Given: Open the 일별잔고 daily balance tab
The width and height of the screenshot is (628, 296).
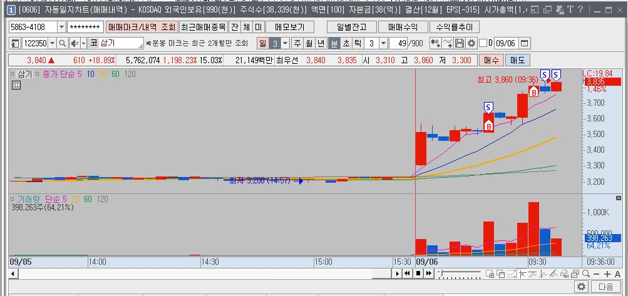Looking at the screenshot, I should (352, 28).
